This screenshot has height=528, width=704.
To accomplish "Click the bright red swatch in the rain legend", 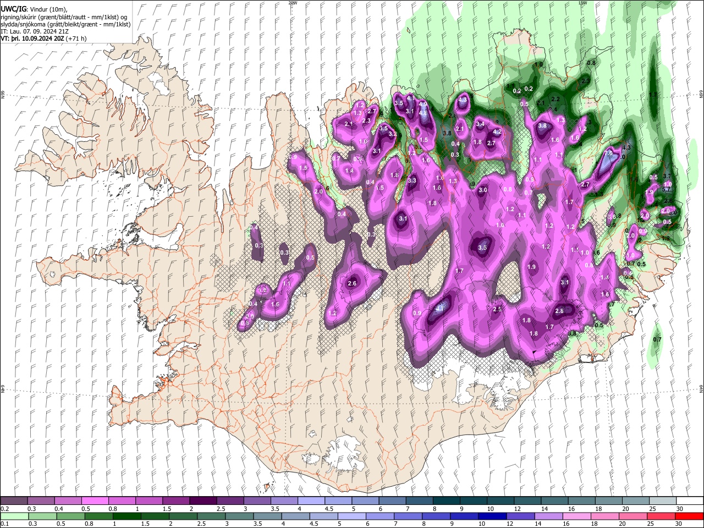I will pyautogui.click(x=690, y=516).
